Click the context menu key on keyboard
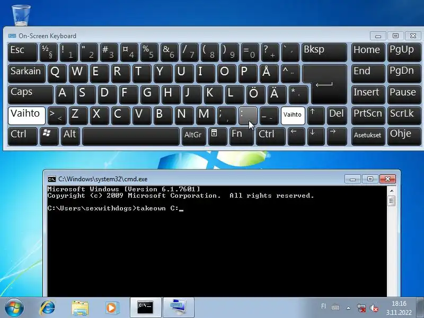 (217, 137)
